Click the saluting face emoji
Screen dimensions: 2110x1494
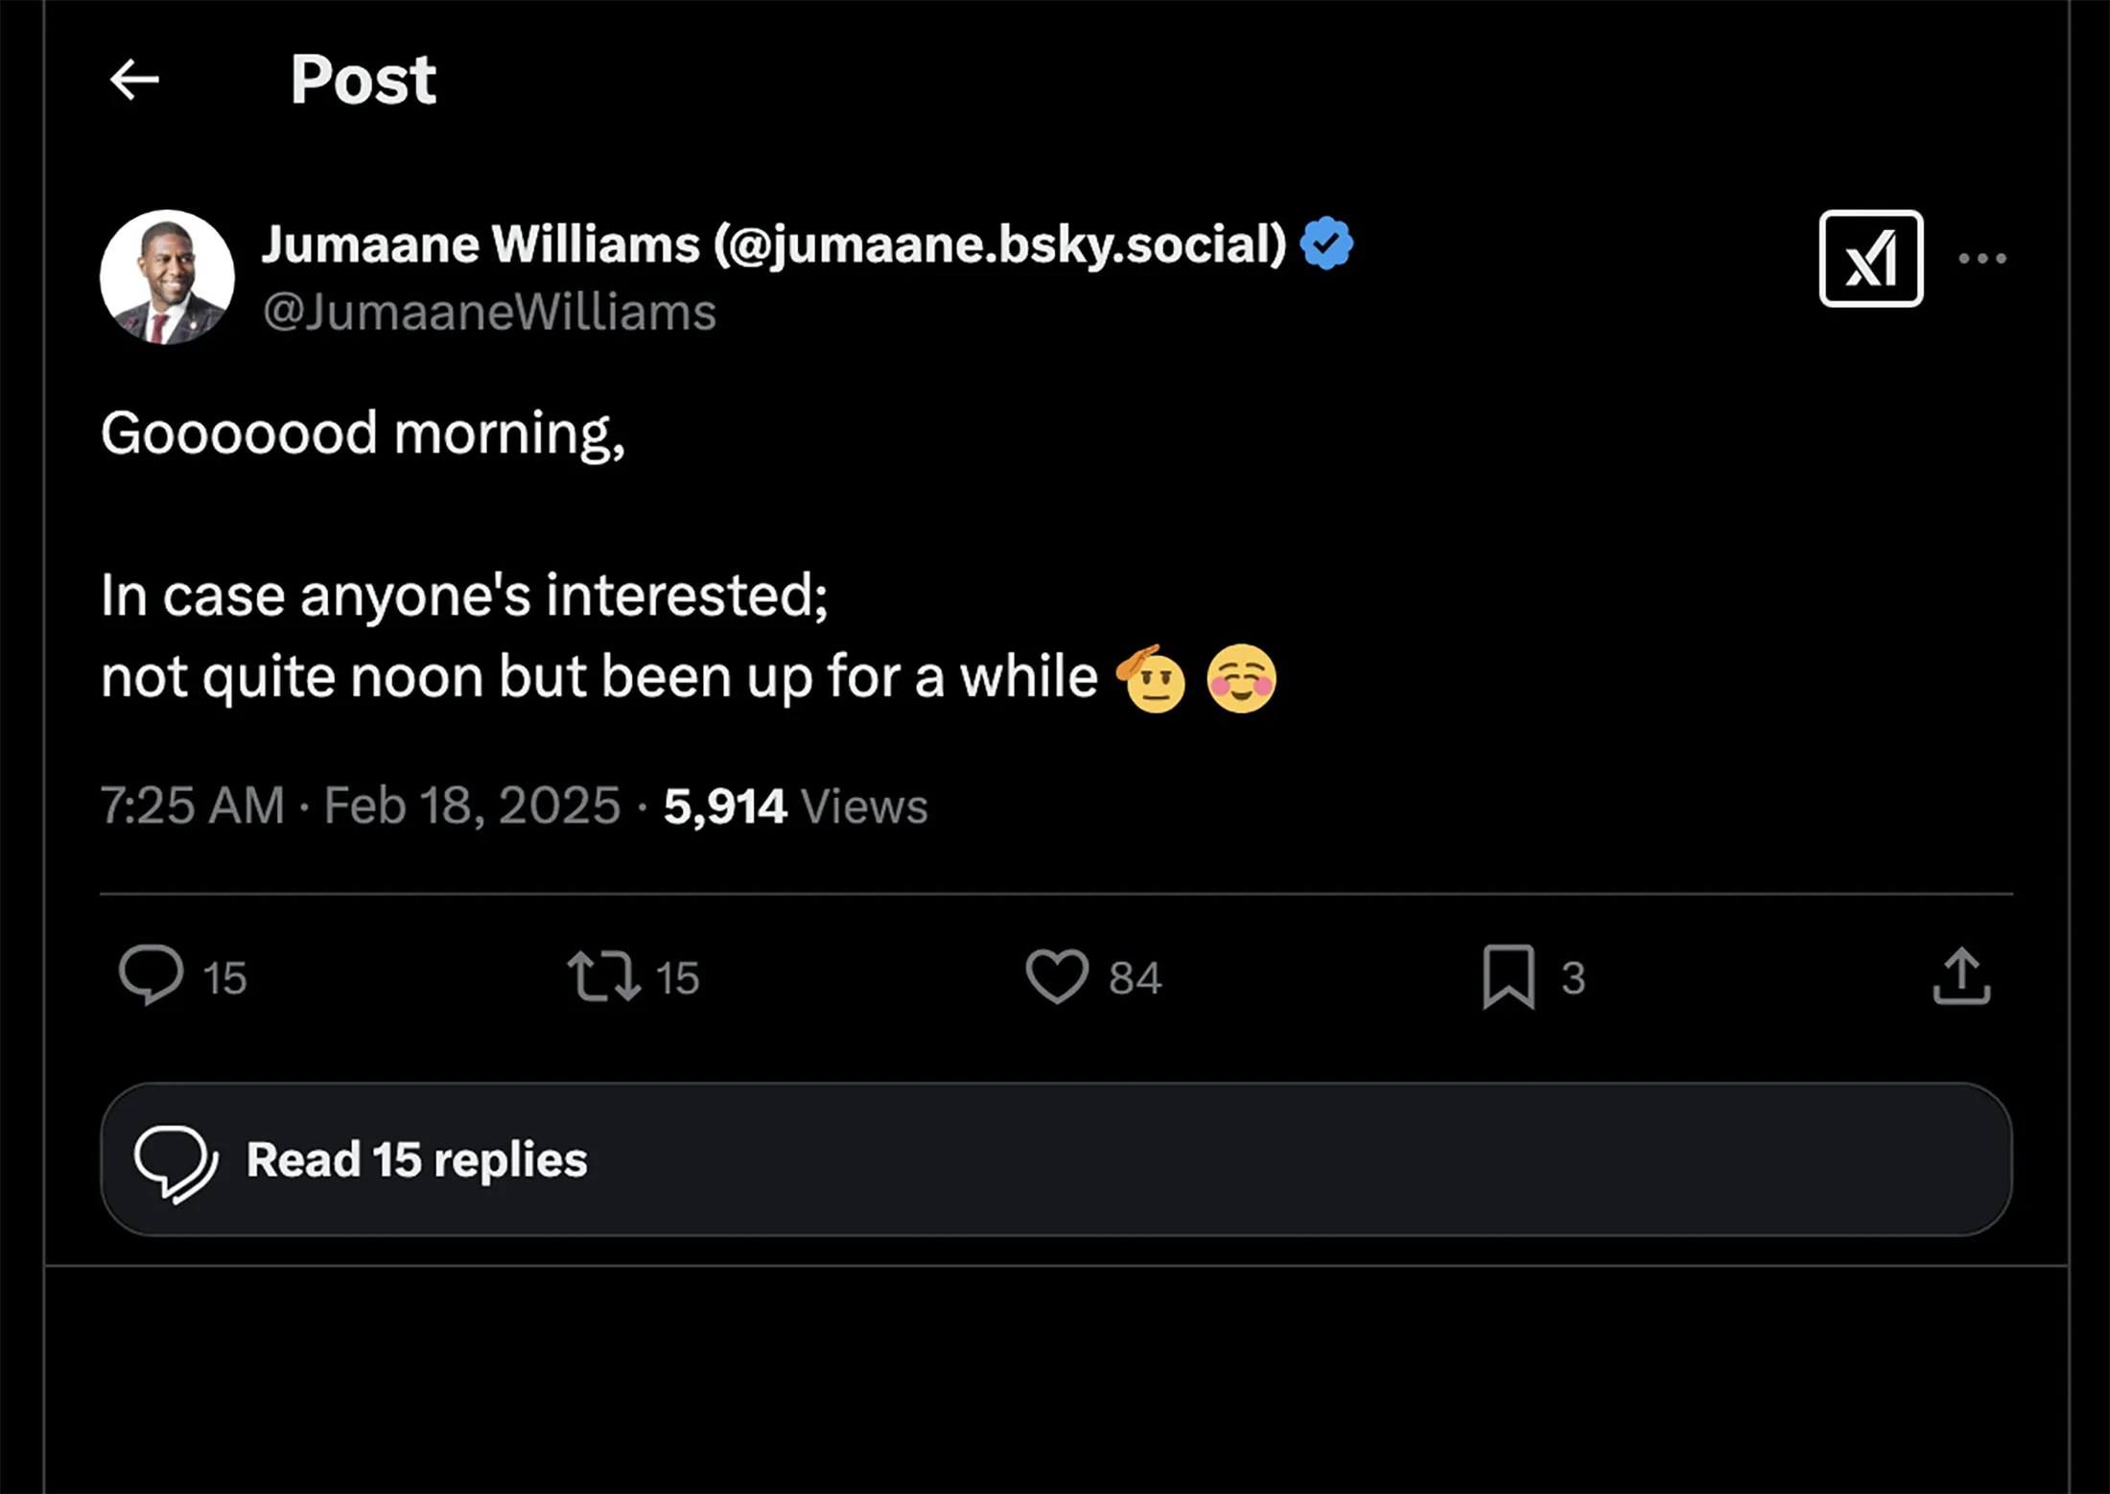(x=1151, y=679)
